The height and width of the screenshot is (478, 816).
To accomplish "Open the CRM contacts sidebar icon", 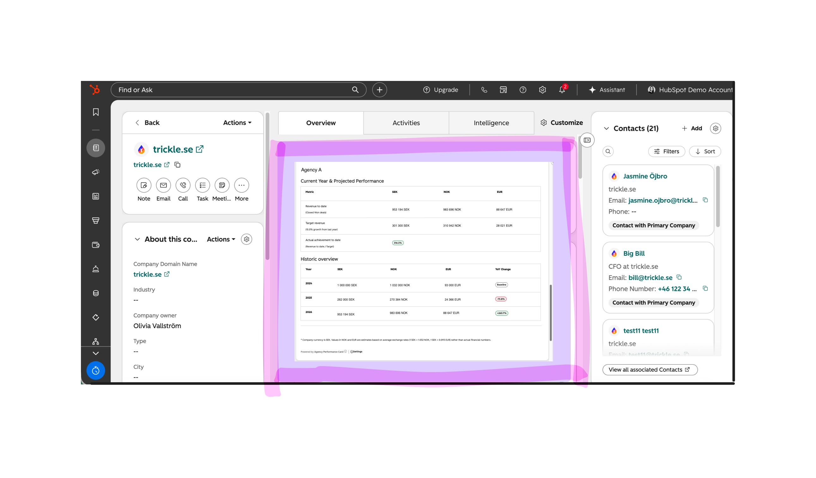I will 96,148.
